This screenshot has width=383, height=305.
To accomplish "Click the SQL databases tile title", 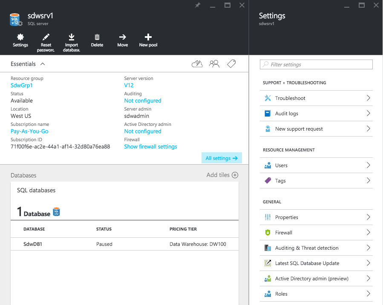I will coord(36,190).
